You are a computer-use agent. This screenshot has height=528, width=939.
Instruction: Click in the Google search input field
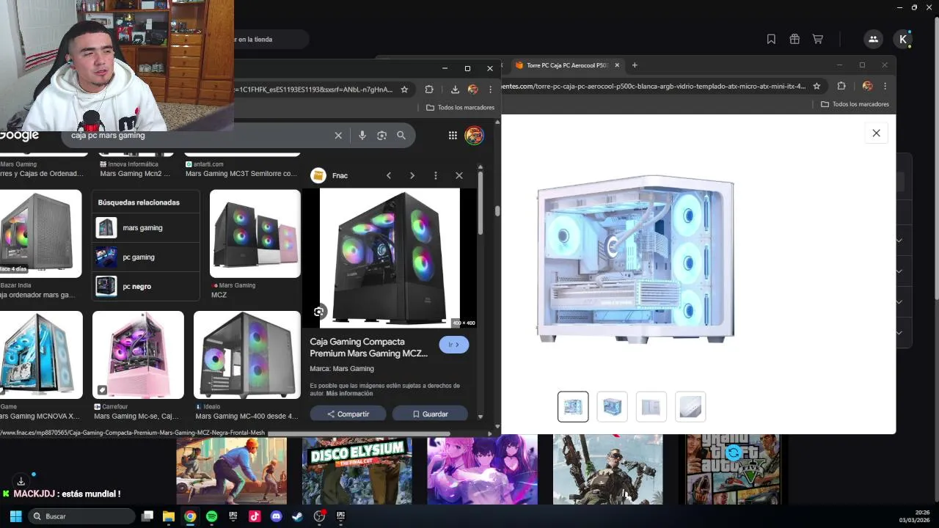[x=198, y=136]
